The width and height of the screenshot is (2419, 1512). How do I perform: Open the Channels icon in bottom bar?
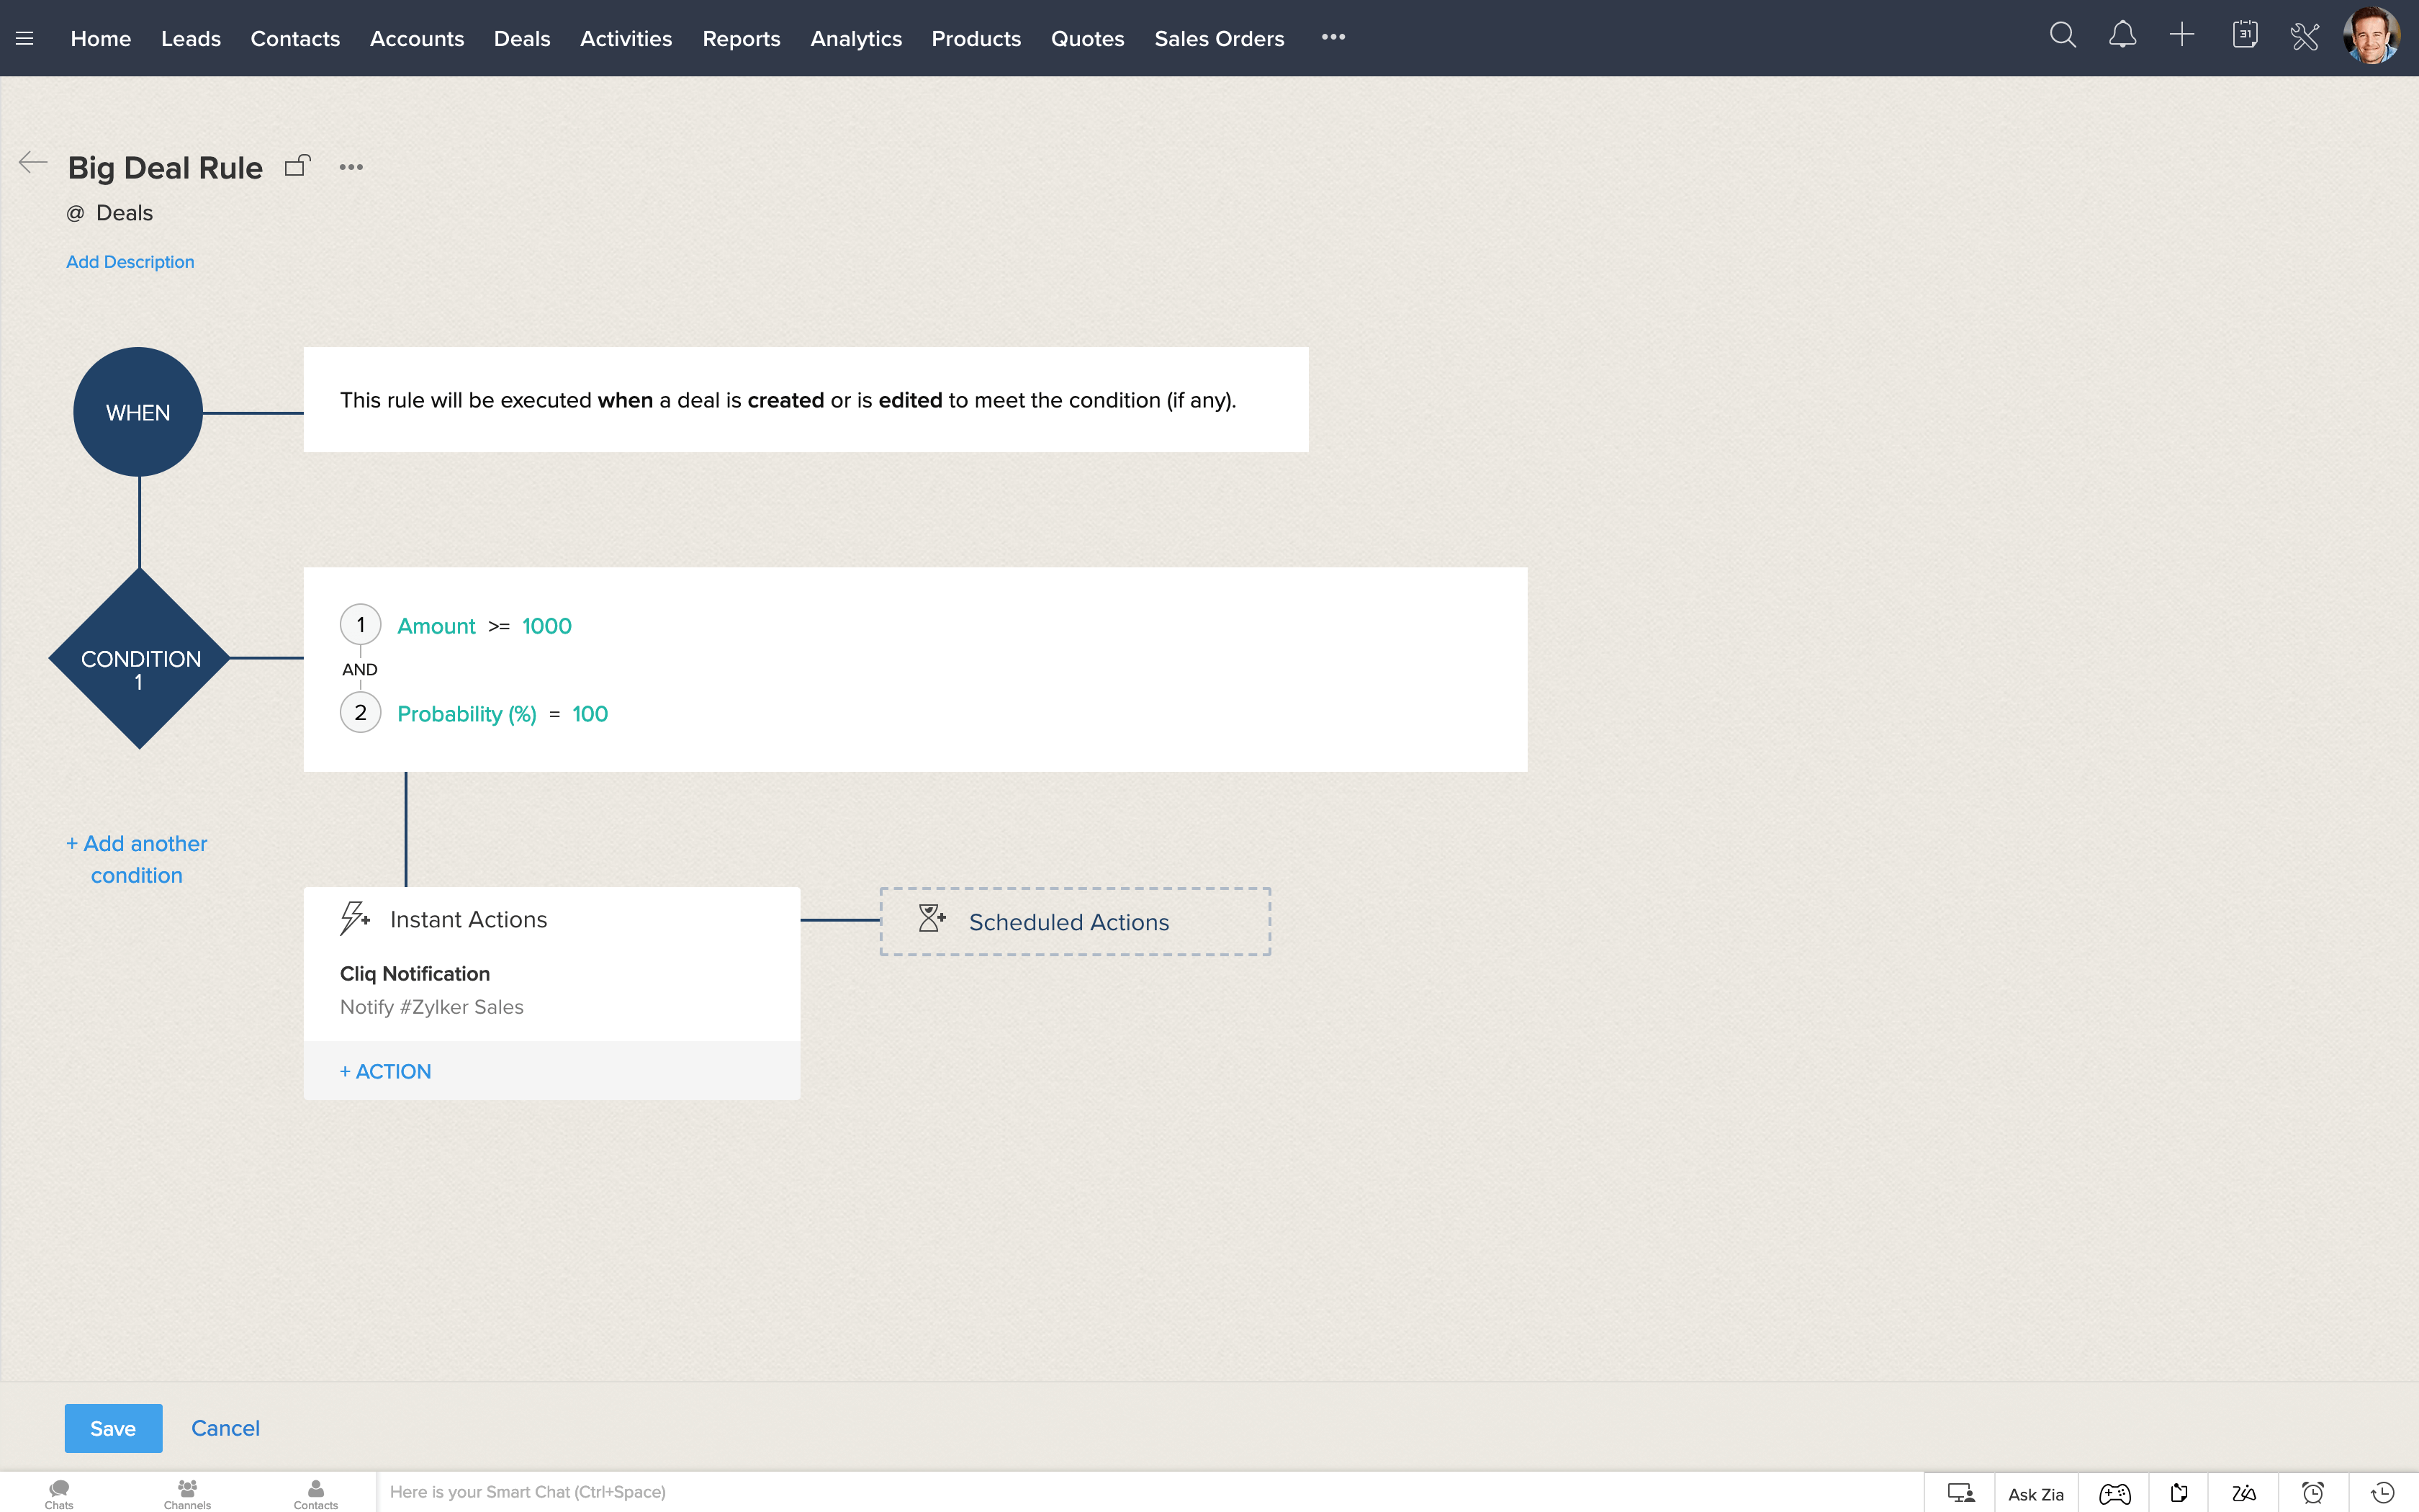[187, 1493]
